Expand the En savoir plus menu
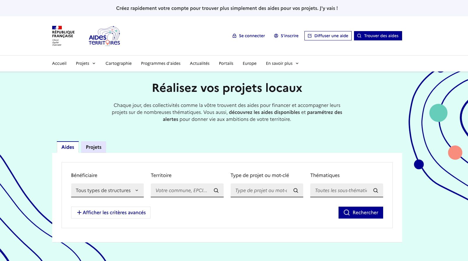 pyautogui.click(x=282, y=63)
